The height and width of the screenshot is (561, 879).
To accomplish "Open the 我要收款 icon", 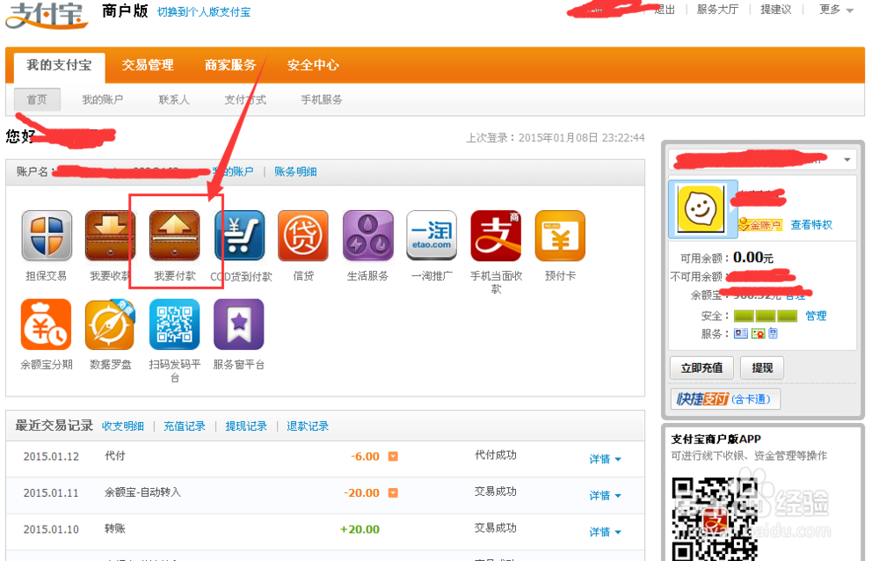I will point(111,236).
